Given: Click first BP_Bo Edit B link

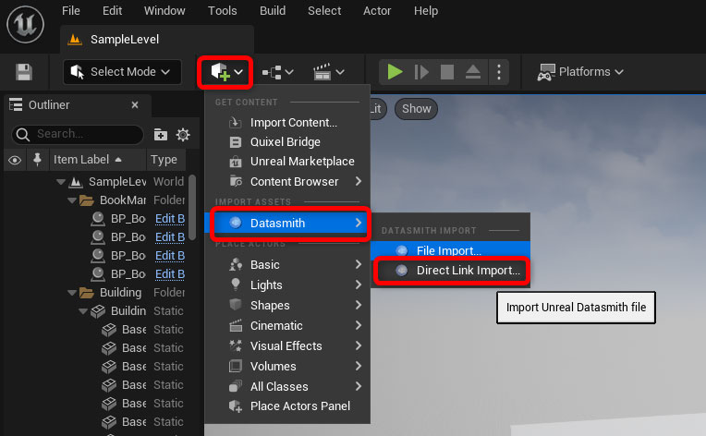Looking at the screenshot, I should click(x=170, y=219).
